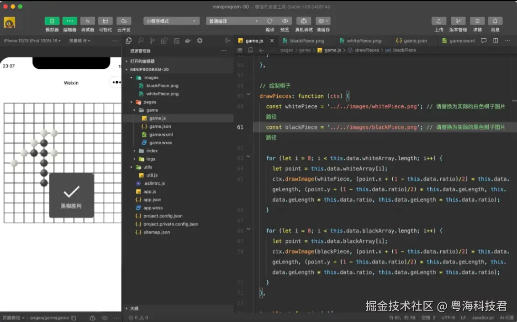Open cloud development button
The width and height of the screenshot is (517, 322).
pos(124,21)
